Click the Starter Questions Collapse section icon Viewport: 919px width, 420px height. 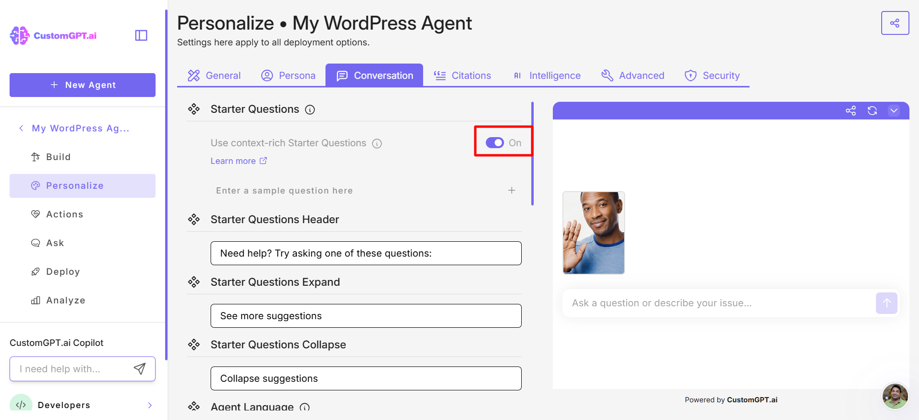click(194, 345)
